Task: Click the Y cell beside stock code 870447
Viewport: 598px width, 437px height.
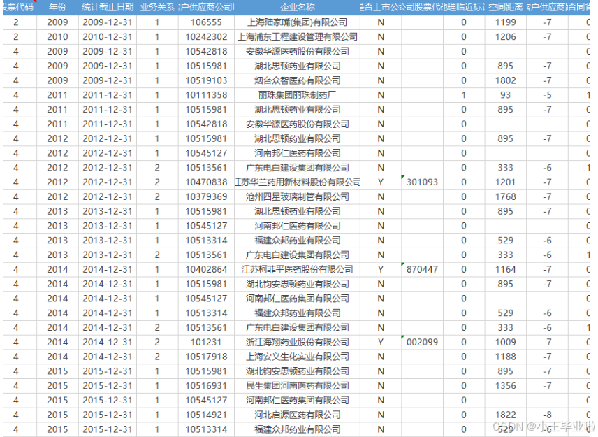Action: coord(381,269)
